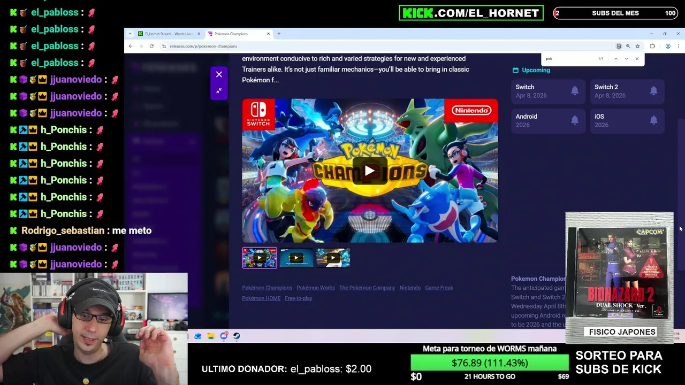Switch to the Pokemon Champions browser tab

(238, 34)
